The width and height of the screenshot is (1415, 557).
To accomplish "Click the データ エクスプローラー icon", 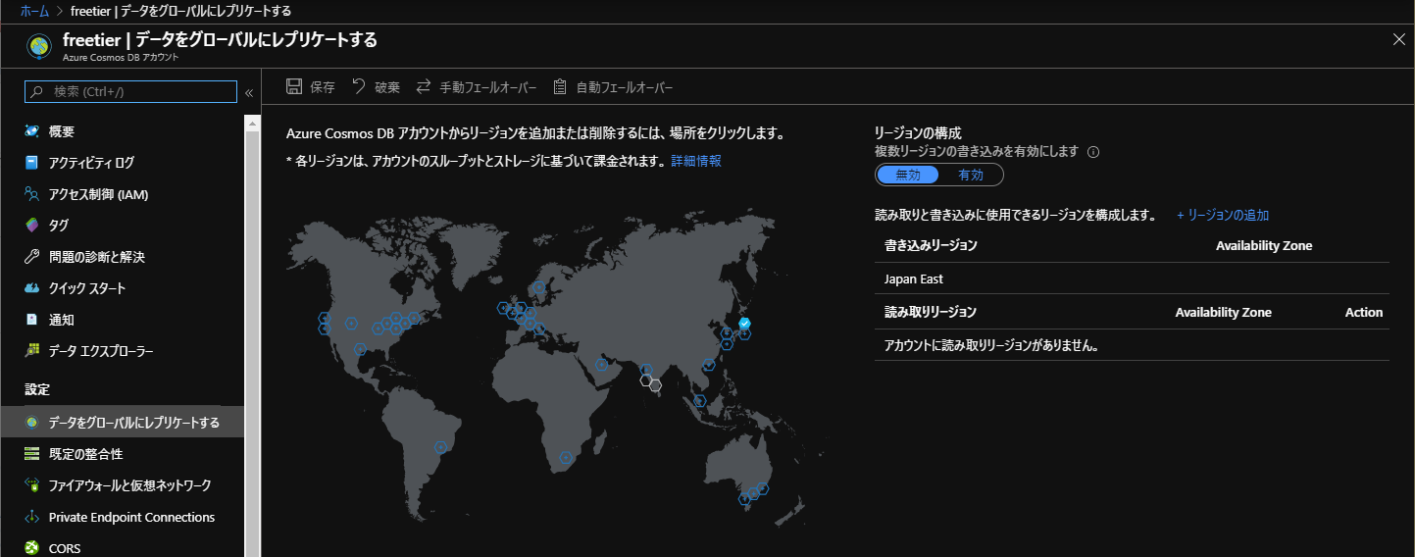I will point(32,351).
